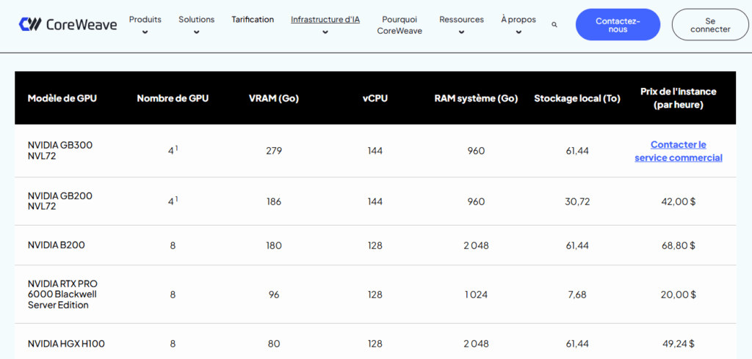
Task: Click the Se connecter button
Action: click(x=710, y=25)
